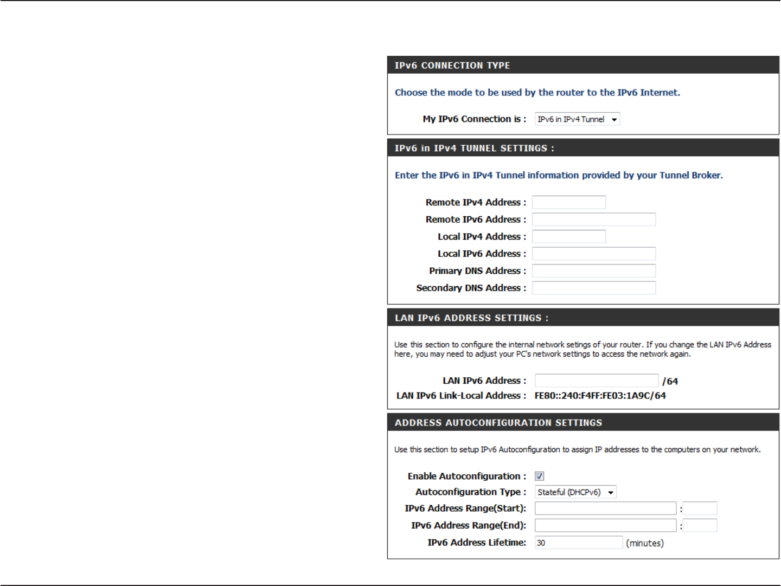Screen dimensions: 781x586
Task: Click the IPv6 Address Range(Start) main field
Action: pyautogui.click(x=606, y=508)
